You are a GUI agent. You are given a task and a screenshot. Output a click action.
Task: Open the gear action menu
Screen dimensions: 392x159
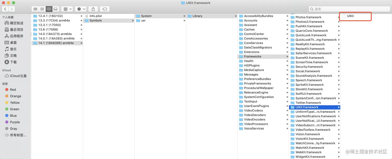pos(80,9)
